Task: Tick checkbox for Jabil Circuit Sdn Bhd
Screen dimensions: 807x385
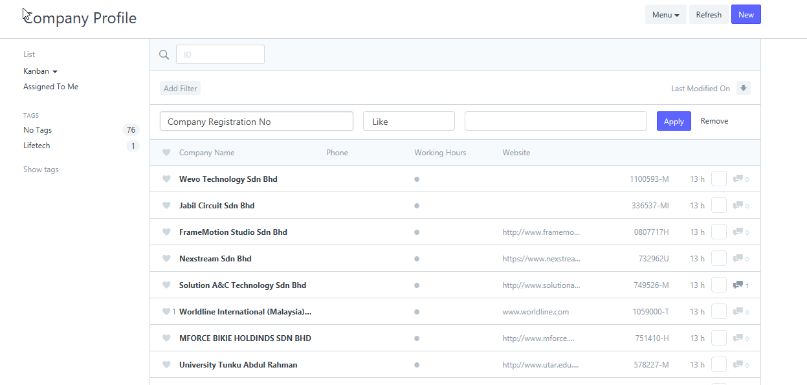Action: tap(719, 205)
